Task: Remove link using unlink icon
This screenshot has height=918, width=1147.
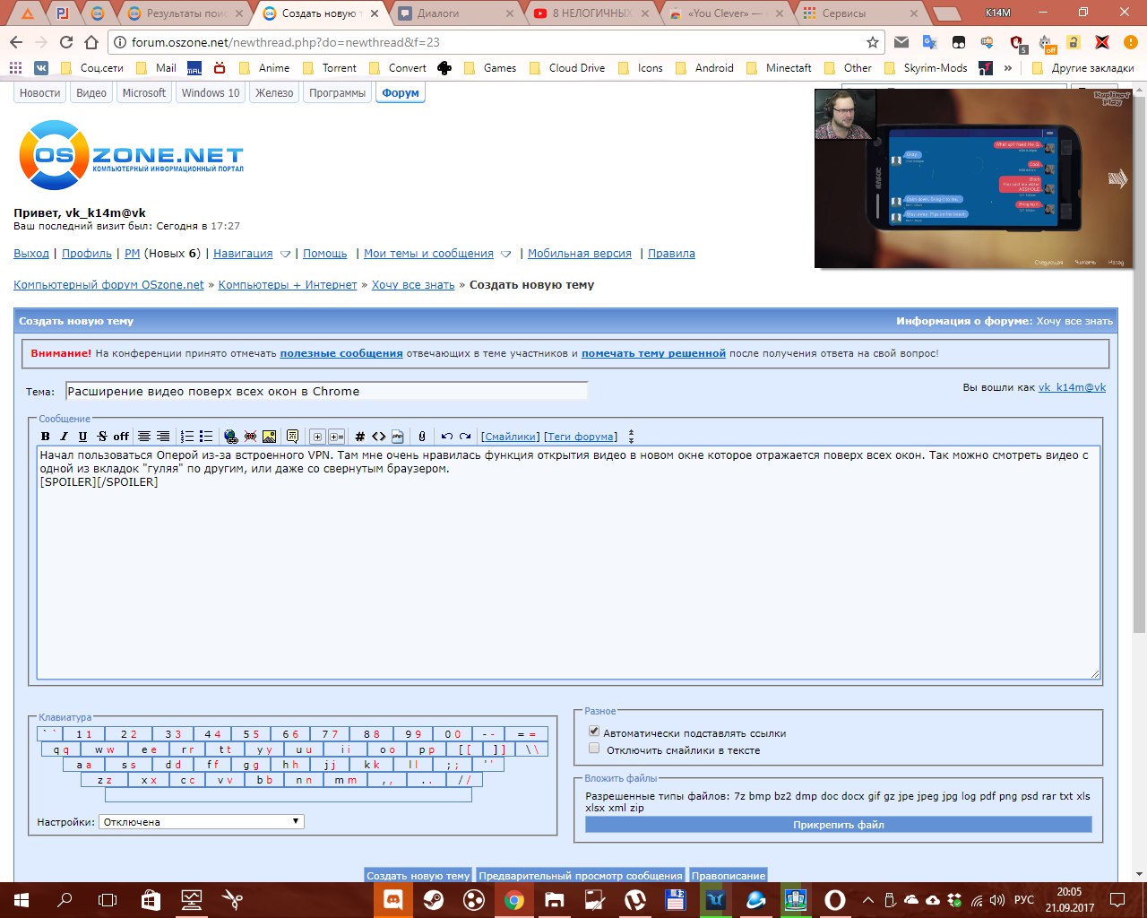Action: 250,437
